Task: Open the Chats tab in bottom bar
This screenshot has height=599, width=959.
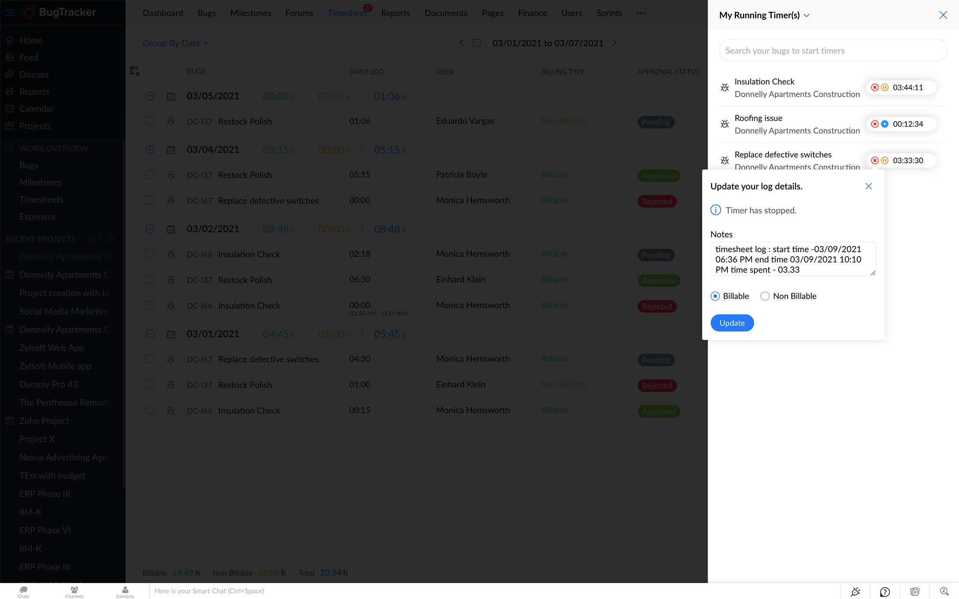Action: (23, 592)
